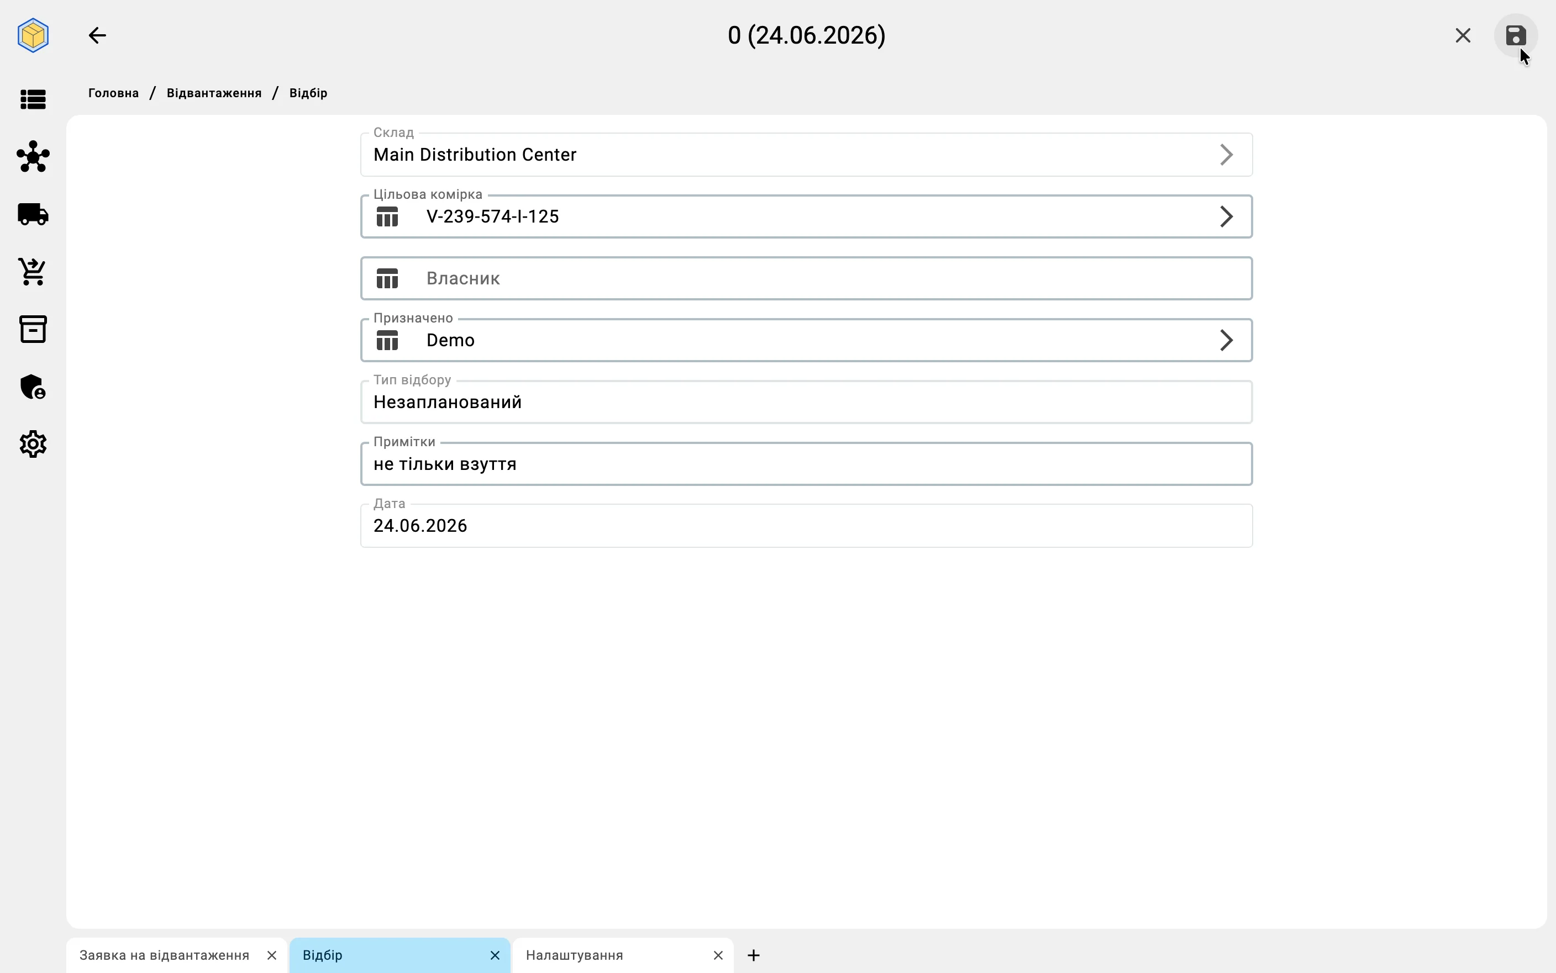Open the gear settings sidebar icon
Image resolution: width=1556 pixels, height=973 pixels.
33,444
